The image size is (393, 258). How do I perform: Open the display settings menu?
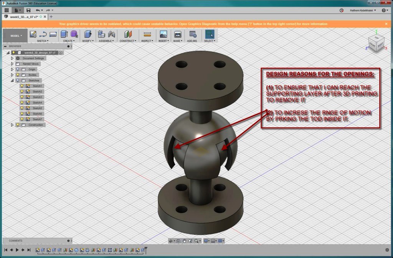[x=206, y=241]
